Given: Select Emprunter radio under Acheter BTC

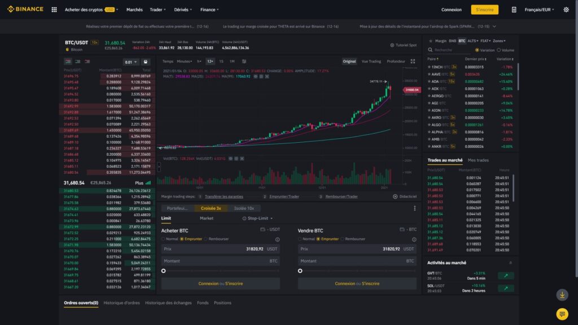Looking at the screenshot, I should click(182, 239).
